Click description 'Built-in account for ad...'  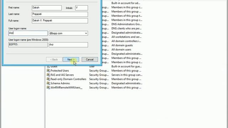click(126, 3)
